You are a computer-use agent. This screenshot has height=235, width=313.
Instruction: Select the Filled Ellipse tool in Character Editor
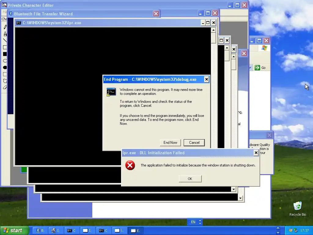click(x=5, y=68)
